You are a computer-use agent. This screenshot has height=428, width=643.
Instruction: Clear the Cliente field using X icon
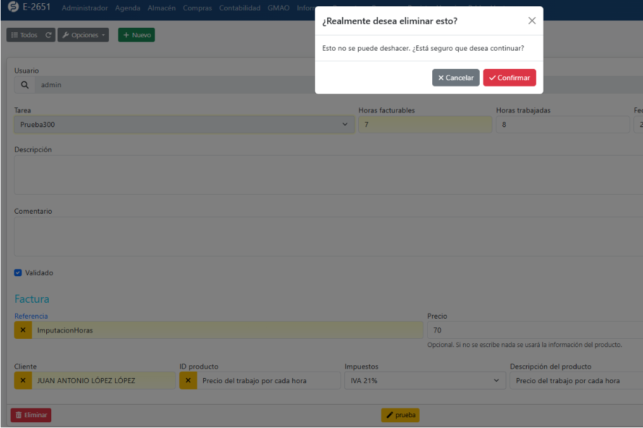[x=23, y=381]
